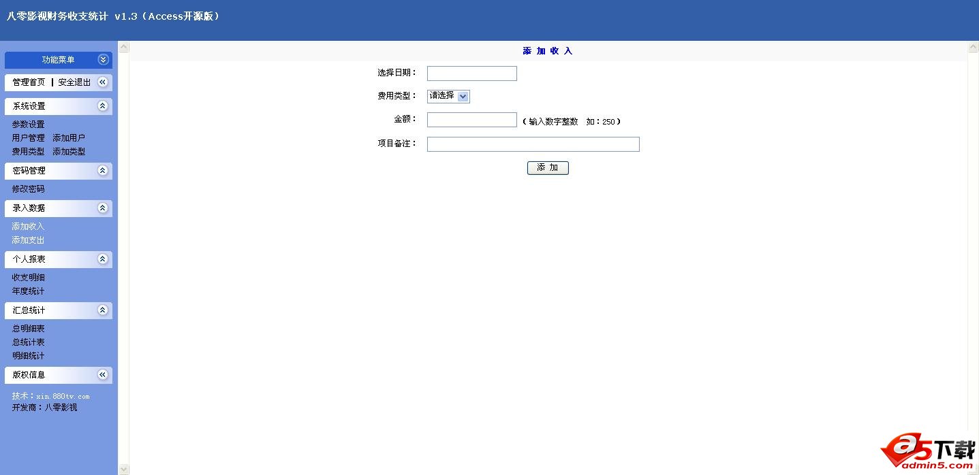Click the 开发商：八零影视 text
This screenshot has height=475, width=979.
(44, 408)
